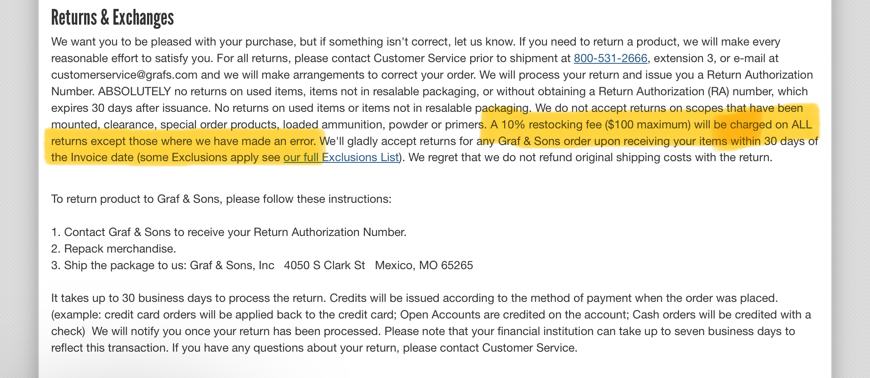
Task: Click the Returns & Exchanges heading
Action: pos(112,18)
